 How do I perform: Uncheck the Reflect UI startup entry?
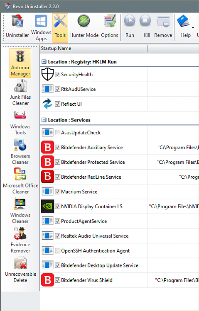tap(57, 104)
